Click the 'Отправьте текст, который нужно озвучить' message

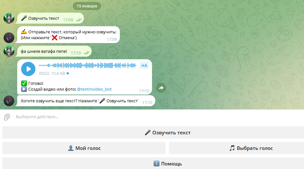coord(68,35)
